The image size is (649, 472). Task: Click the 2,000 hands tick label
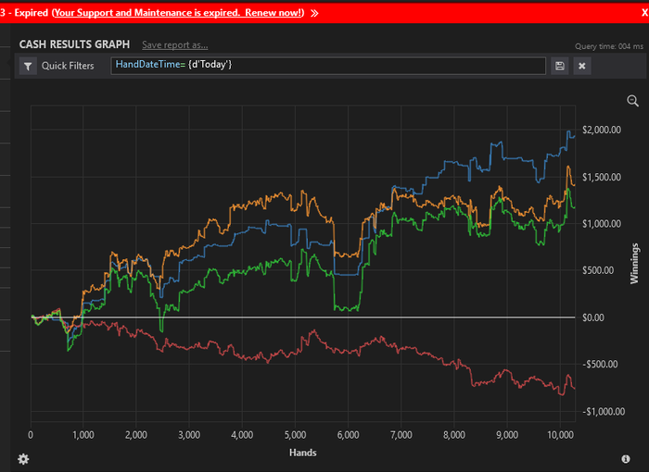click(136, 435)
